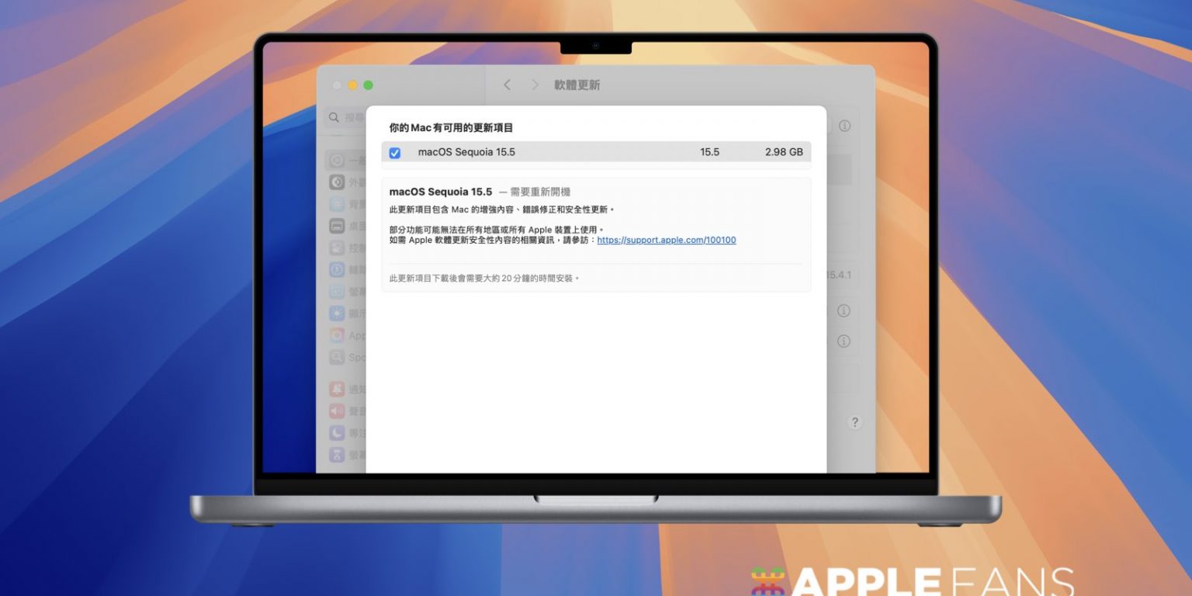Select the Apple Intelligence sidebar icon
1192x596 pixels.
(337, 335)
